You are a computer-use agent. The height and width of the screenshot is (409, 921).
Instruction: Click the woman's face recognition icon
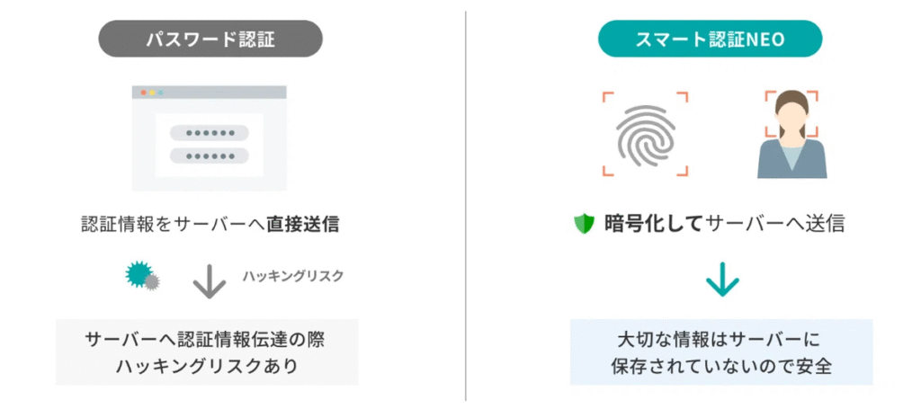tap(791, 133)
